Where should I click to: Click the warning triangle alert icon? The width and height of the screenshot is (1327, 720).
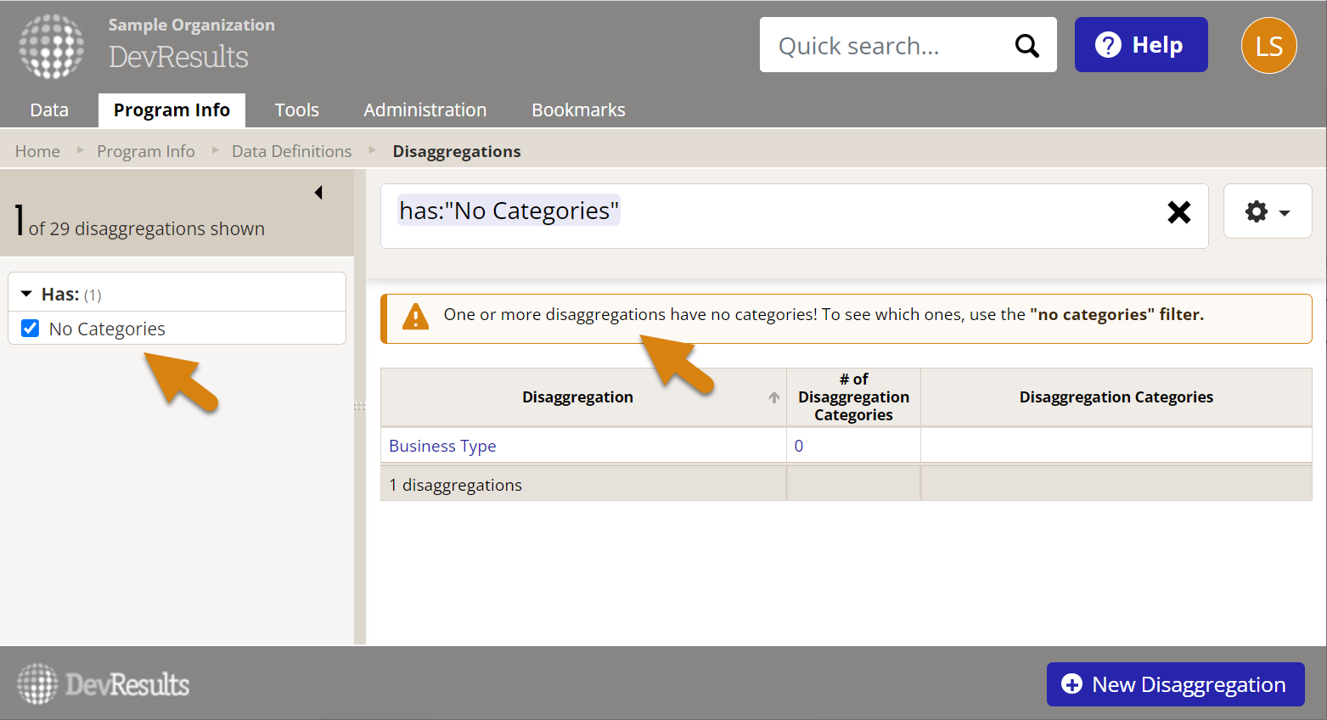(415, 317)
